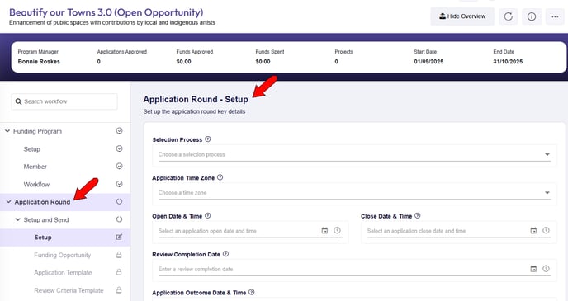The image size is (568, 301).
Task: Open the three-dot more options menu
Action: pos(555,16)
